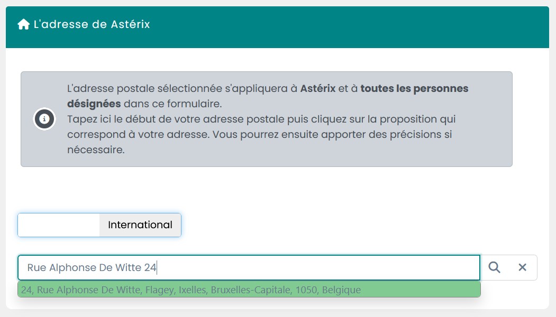Reset the address field via cross button

[522, 267]
